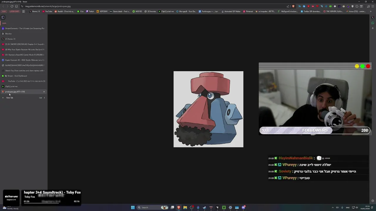The image size is (376, 211).
Task: Switch to BeamNG Career Mode tab
Action: (x=23, y=55)
